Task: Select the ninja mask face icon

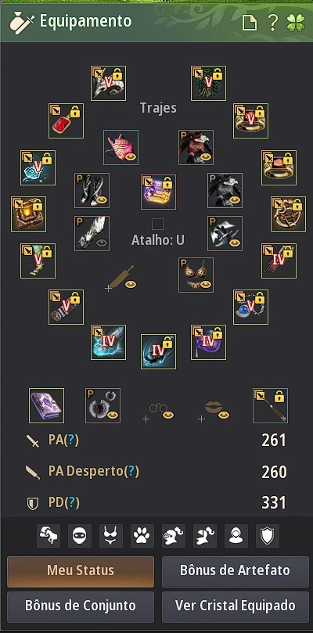Action: pyautogui.click(x=80, y=536)
